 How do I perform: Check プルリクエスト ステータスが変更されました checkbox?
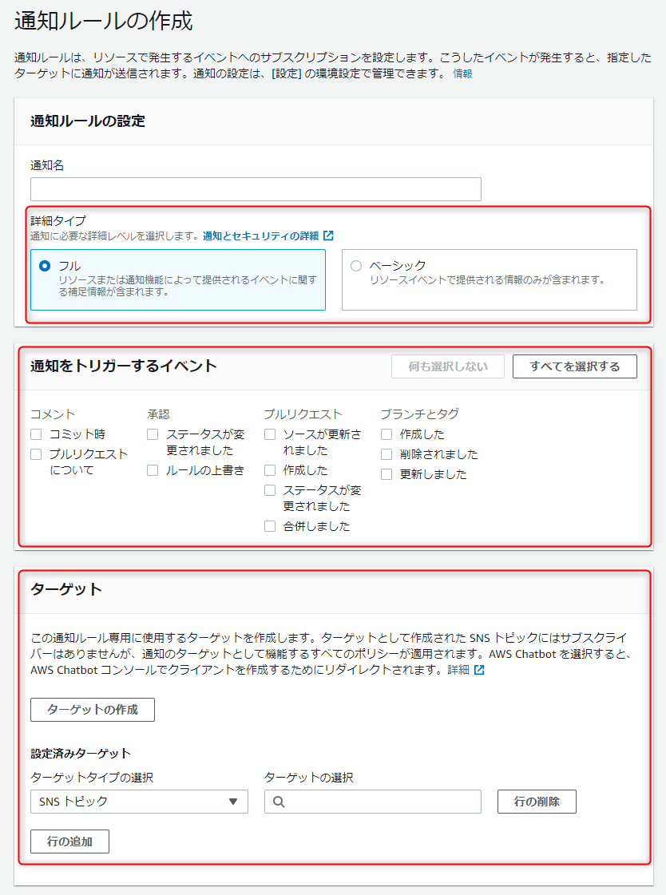[x=270, y=490]
